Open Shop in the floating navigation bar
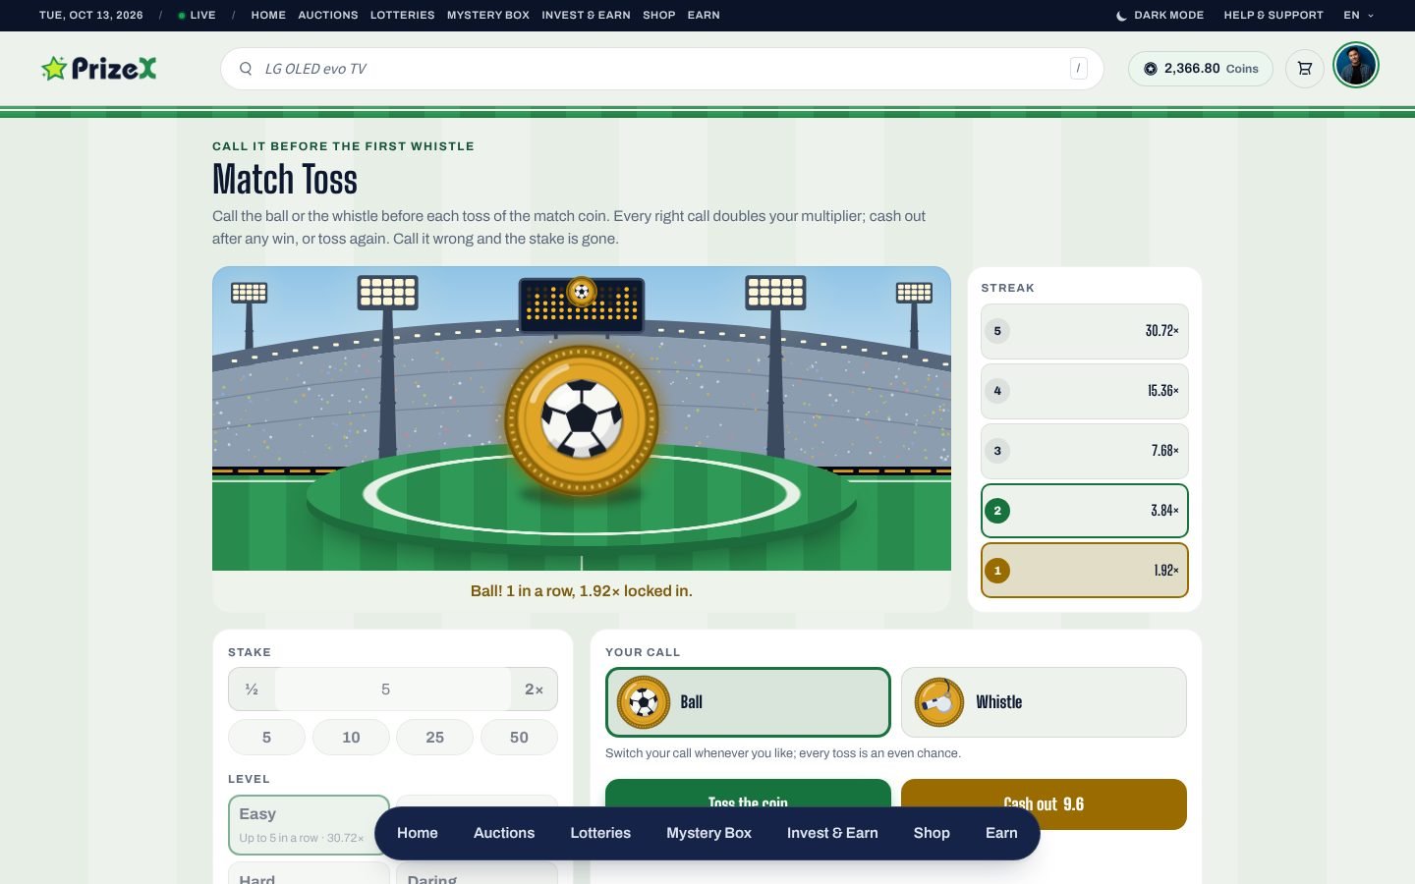The image size is (1415, 884). pos(932,833)
